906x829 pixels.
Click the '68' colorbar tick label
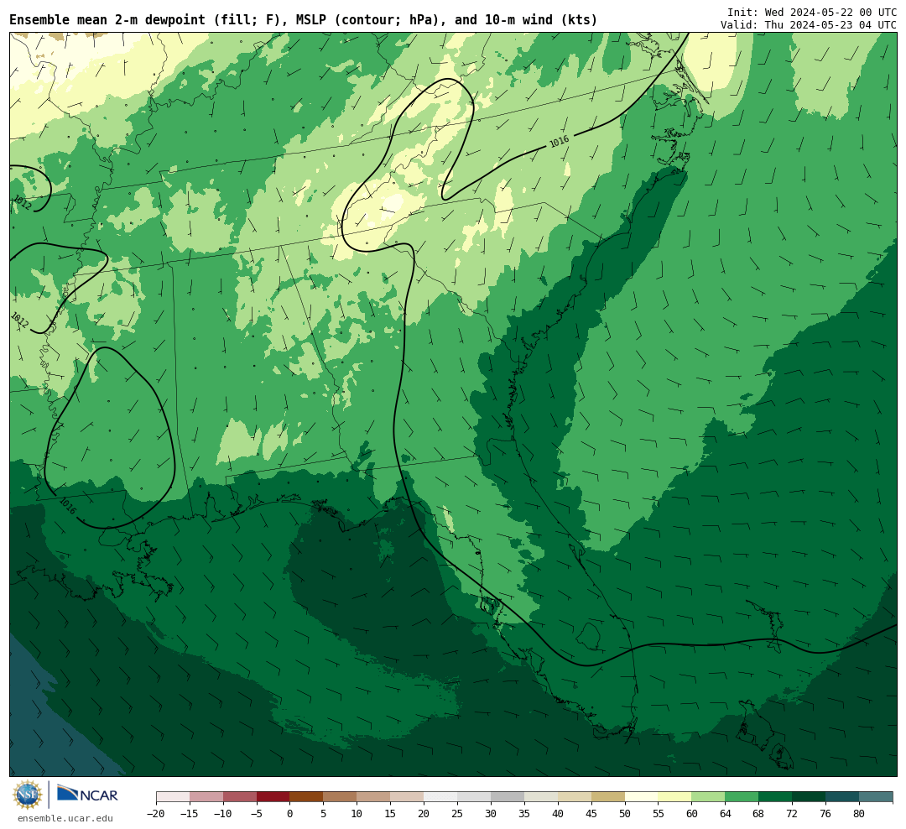(759, 814)
